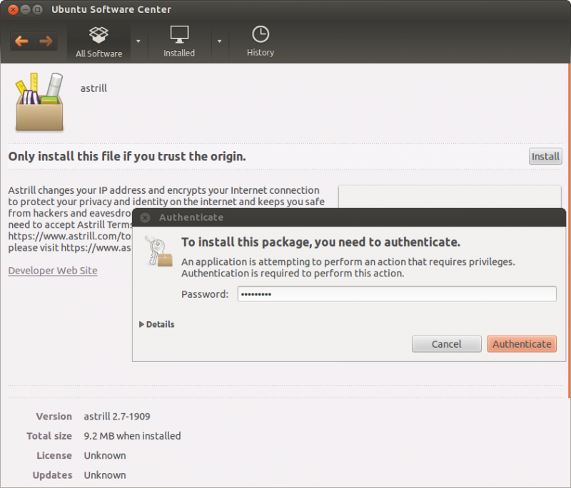Select the version text 'astrill 2.7-1909'
Image resolution: width=571 pixels, height=488 pixels.
tap(117, 417)
